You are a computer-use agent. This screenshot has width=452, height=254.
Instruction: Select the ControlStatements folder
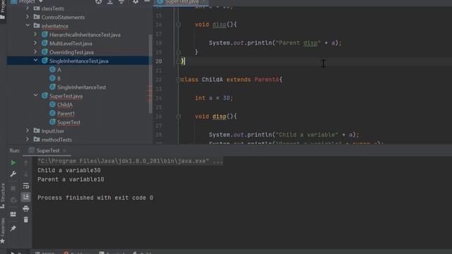coord(63,17)
